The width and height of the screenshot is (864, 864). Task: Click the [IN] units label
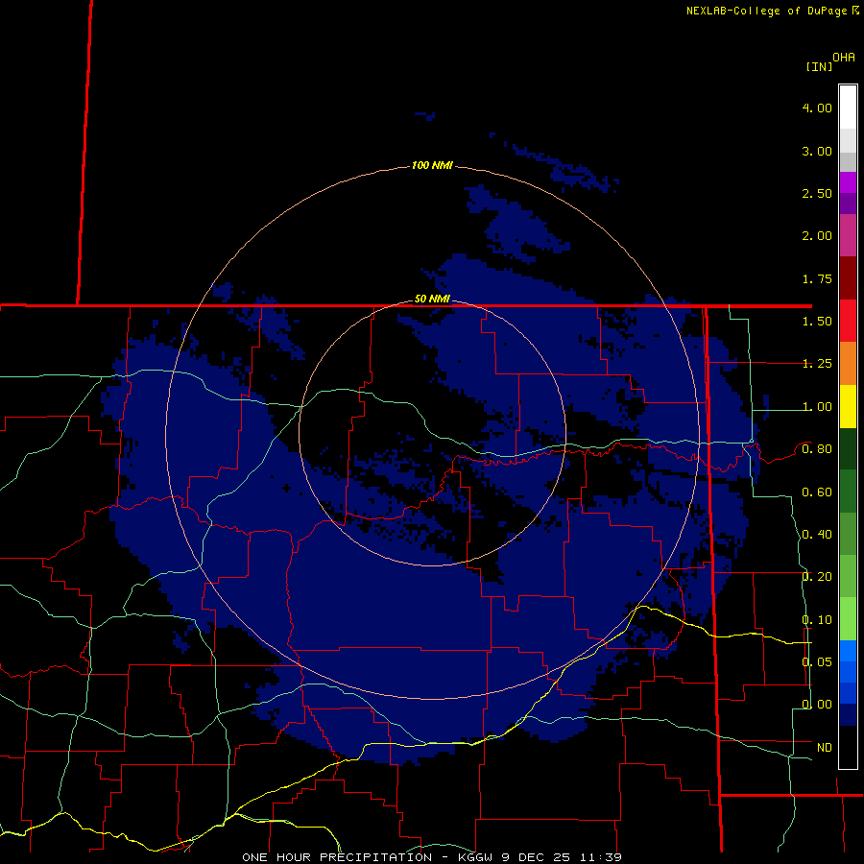(820, 66)
